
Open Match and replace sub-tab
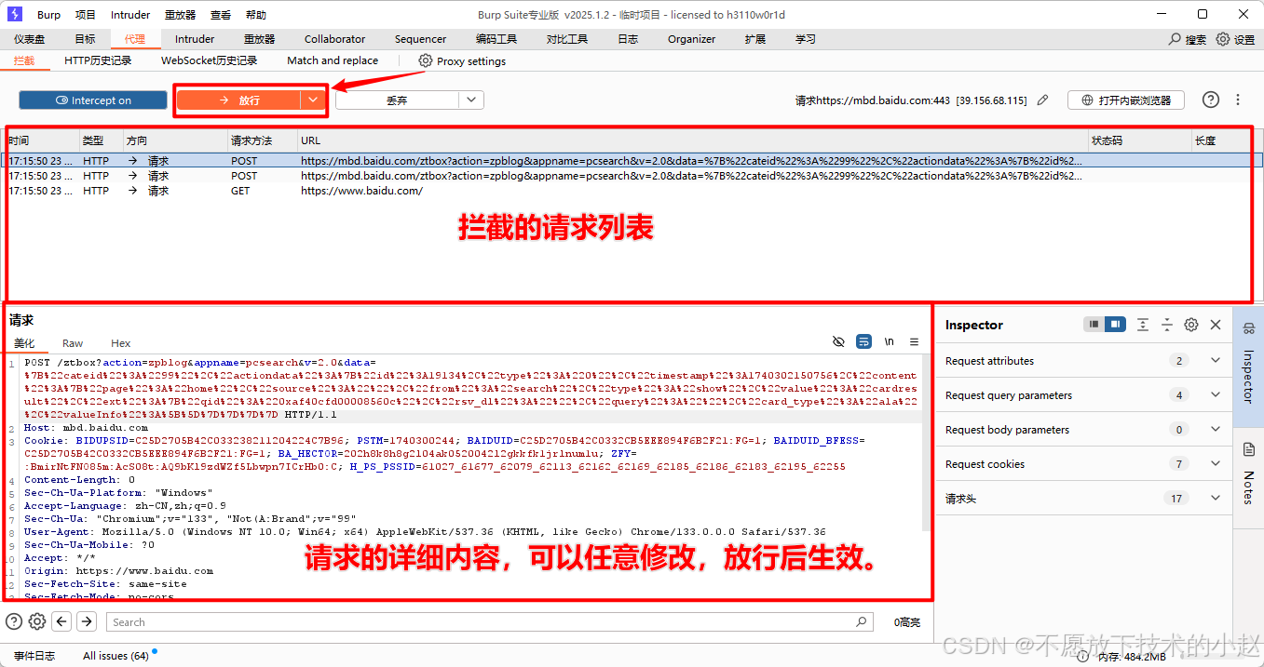pyautogui.click(x=333, y=60)
